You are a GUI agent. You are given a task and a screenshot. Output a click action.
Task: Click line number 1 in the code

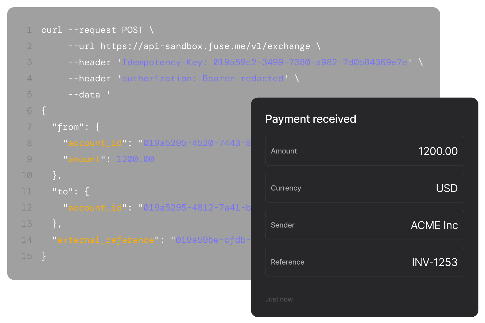pyautogui.click(x=29, y=30)
